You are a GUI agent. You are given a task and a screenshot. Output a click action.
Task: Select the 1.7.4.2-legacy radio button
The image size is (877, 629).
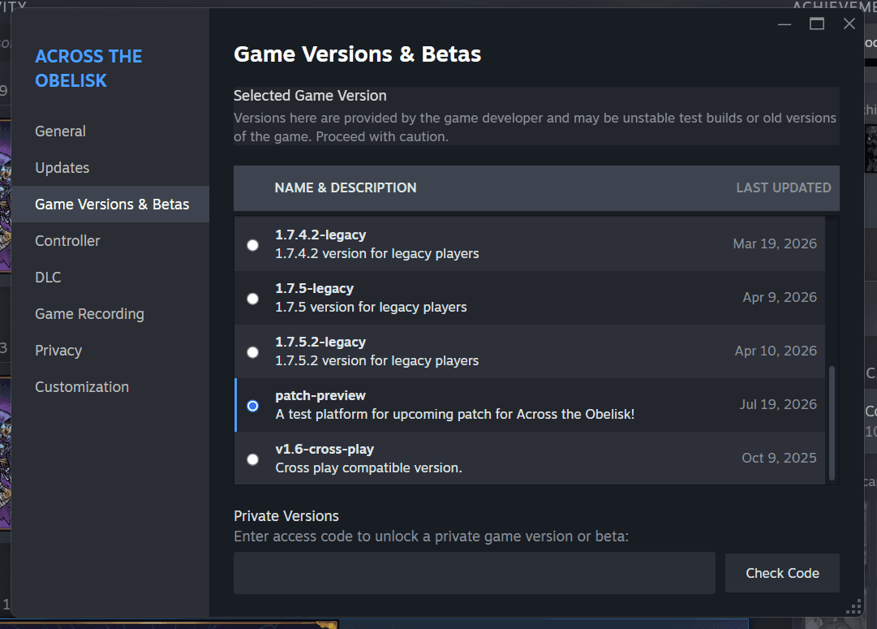coord(253,245)
